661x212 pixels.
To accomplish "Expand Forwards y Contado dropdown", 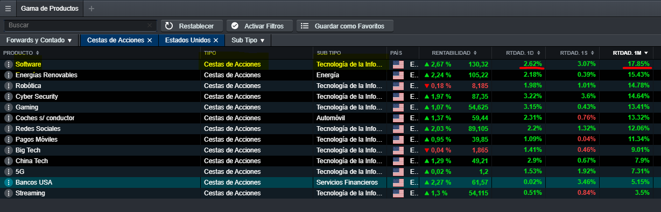I will coord(39,40).
